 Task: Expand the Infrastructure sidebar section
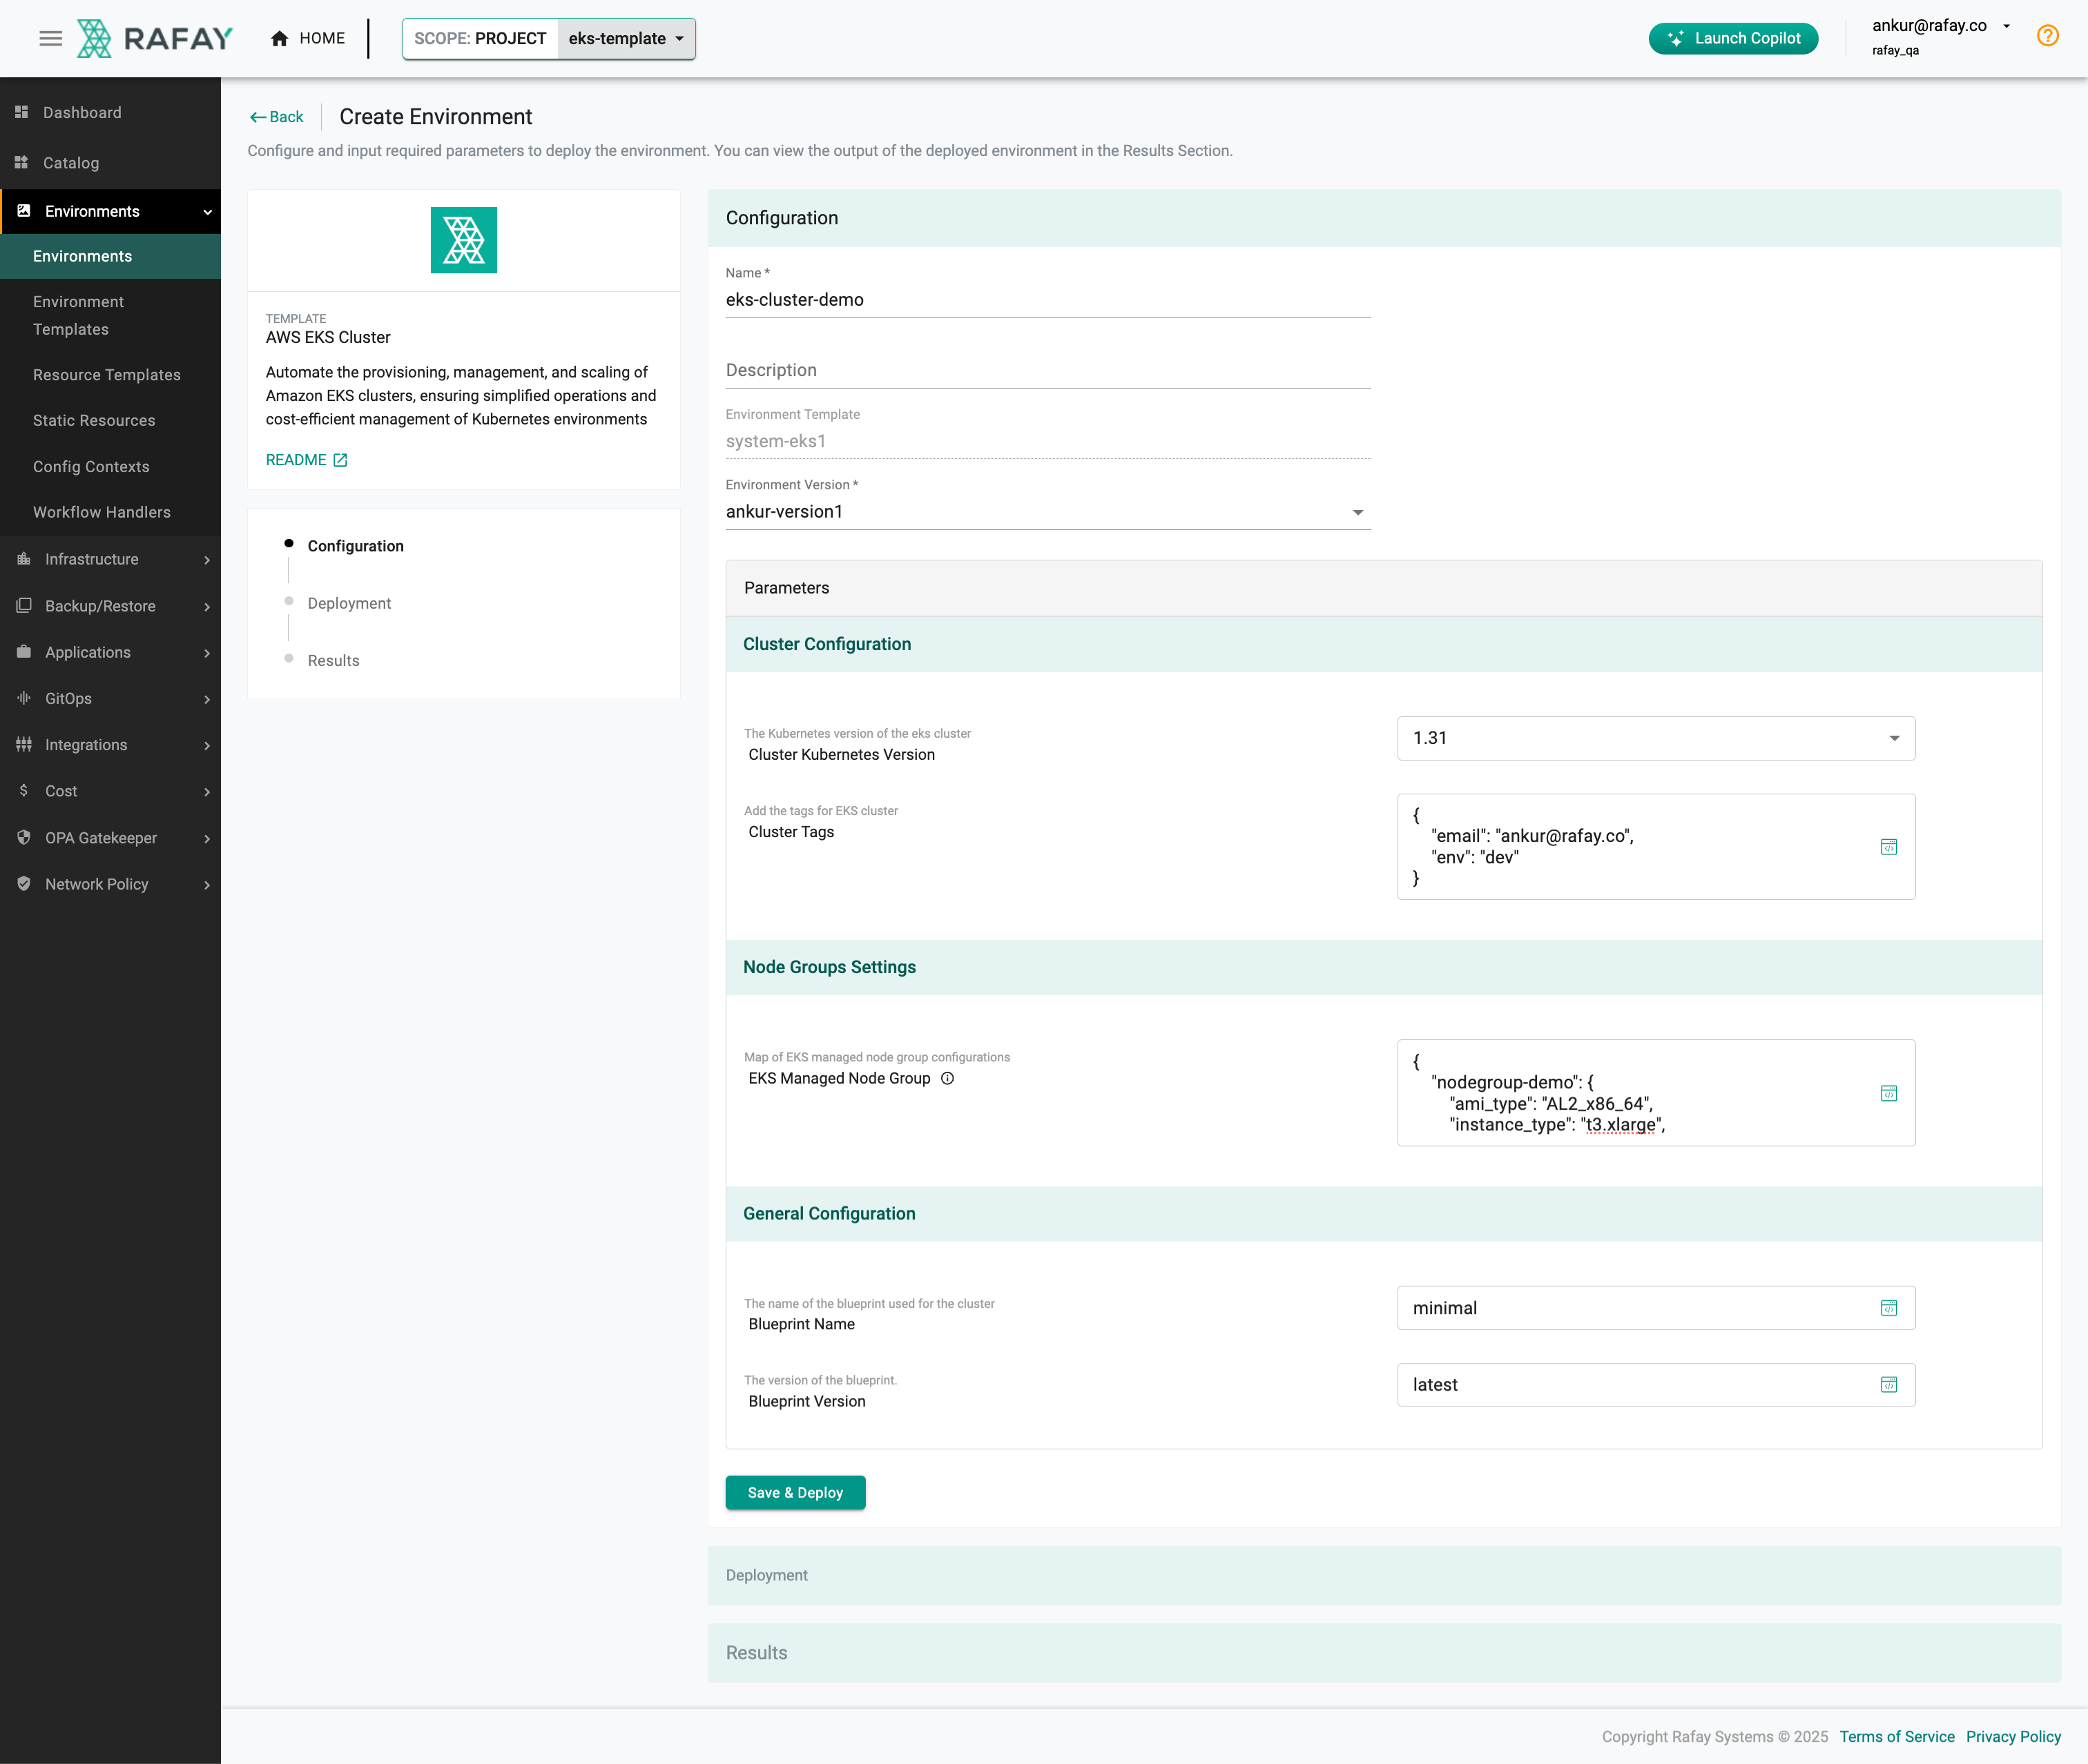point(207,560)
